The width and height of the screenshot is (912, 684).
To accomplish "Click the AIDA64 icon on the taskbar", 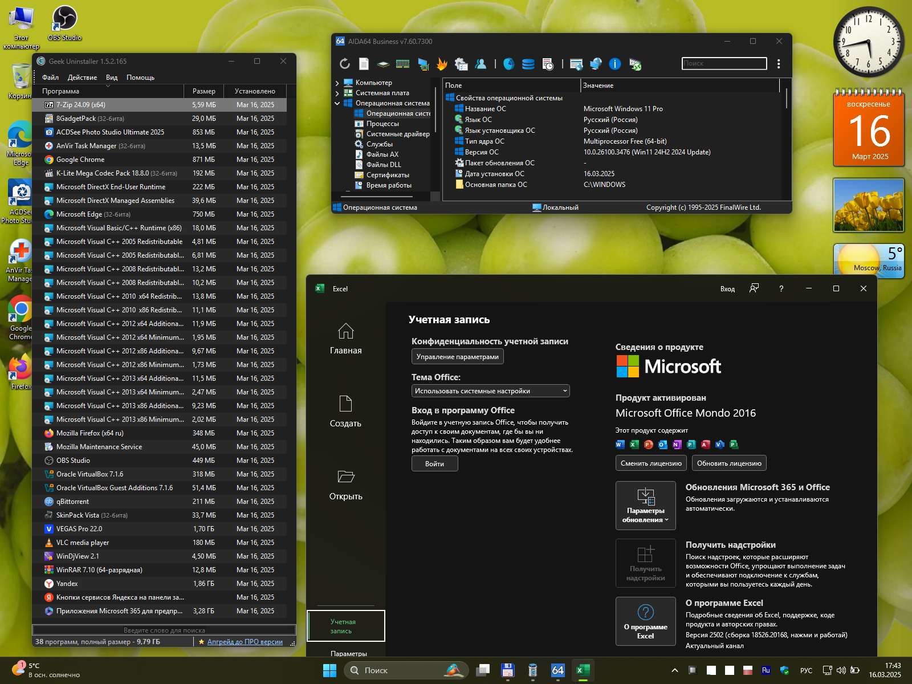I will 558,670.
